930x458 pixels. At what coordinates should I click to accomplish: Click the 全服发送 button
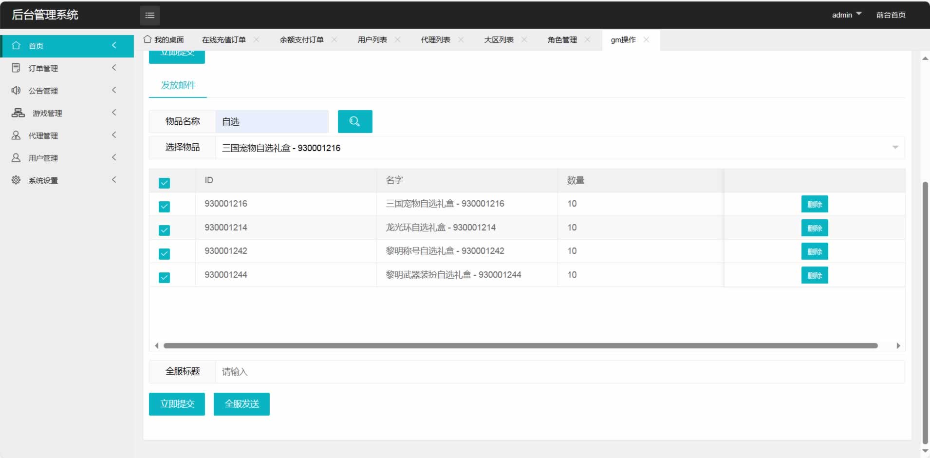pyautogui.click(x=242, y=404)
